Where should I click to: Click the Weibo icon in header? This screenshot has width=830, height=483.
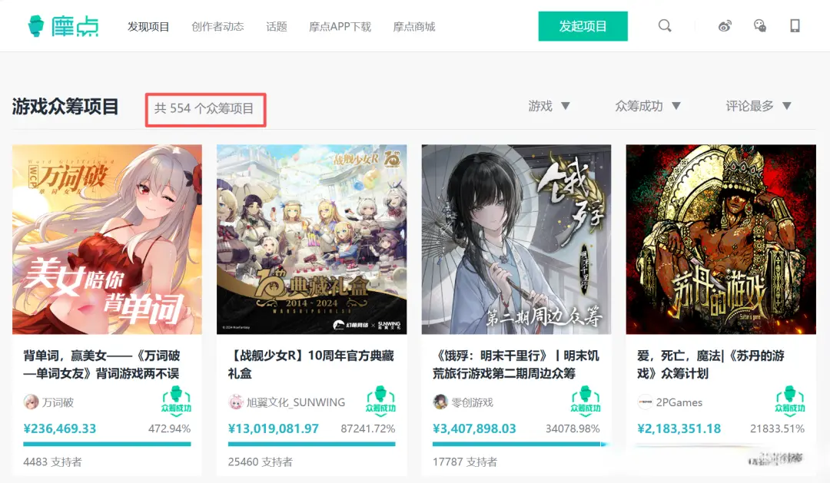(x=725, y=26)
